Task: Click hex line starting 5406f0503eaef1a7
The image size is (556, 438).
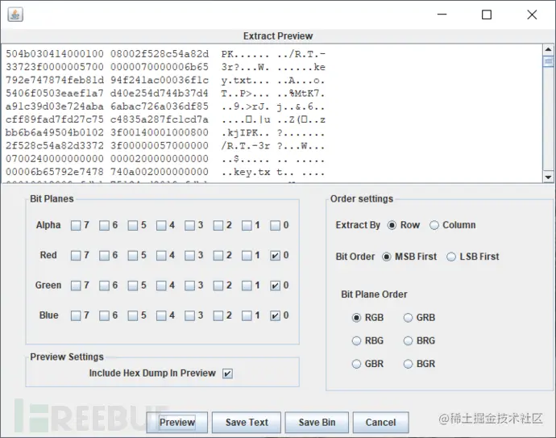Action: pos(165,94)
